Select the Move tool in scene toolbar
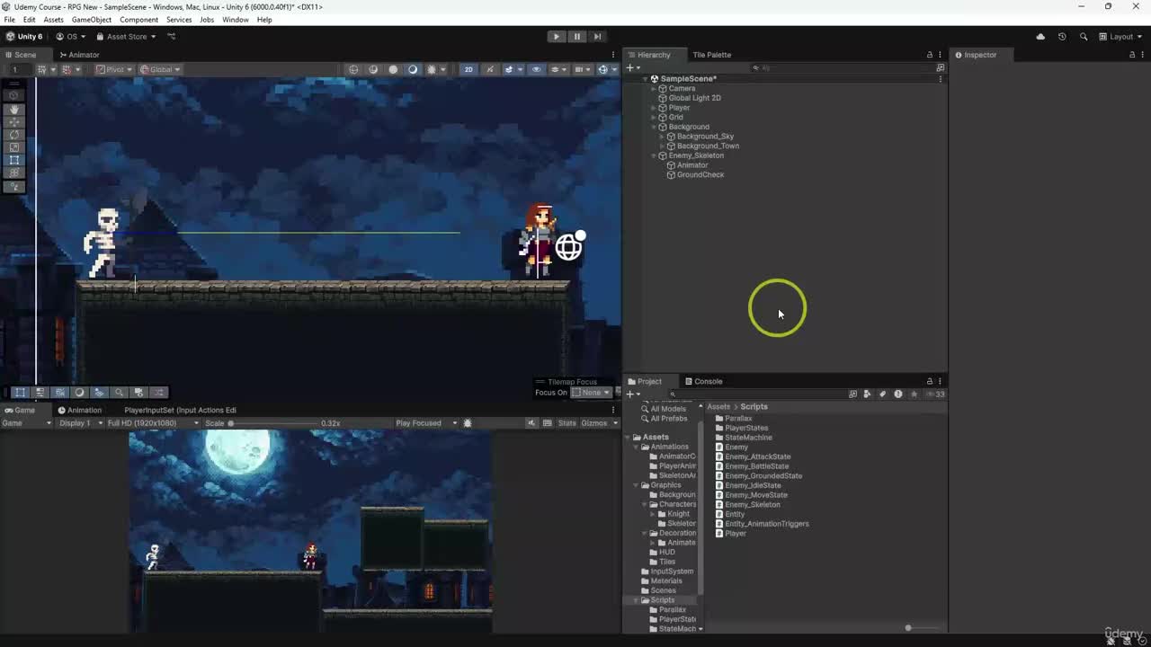Image resolution: width=1151 pixels, height=647 pixels. pos(14,121)
